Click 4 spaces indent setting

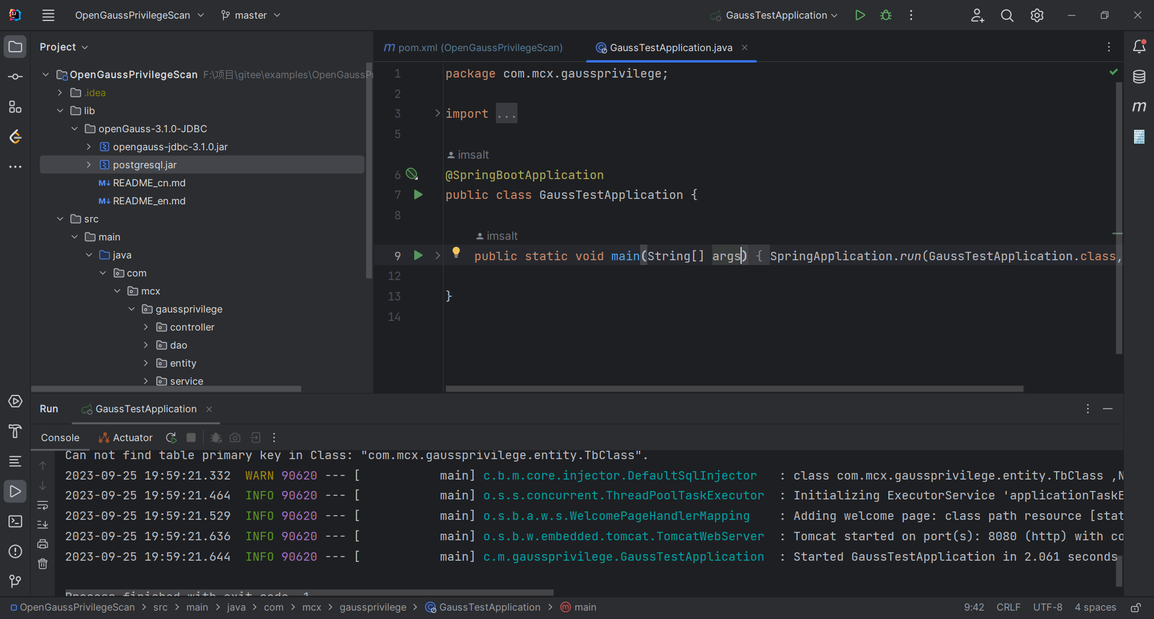tap(1095, 608)
